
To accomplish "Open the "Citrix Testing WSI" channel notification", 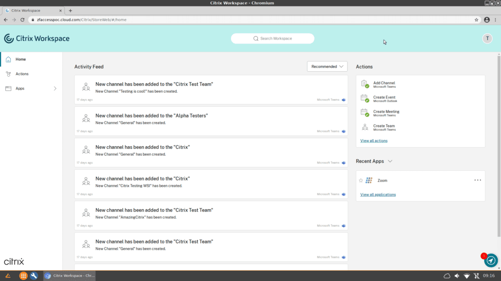I will 211,184.
